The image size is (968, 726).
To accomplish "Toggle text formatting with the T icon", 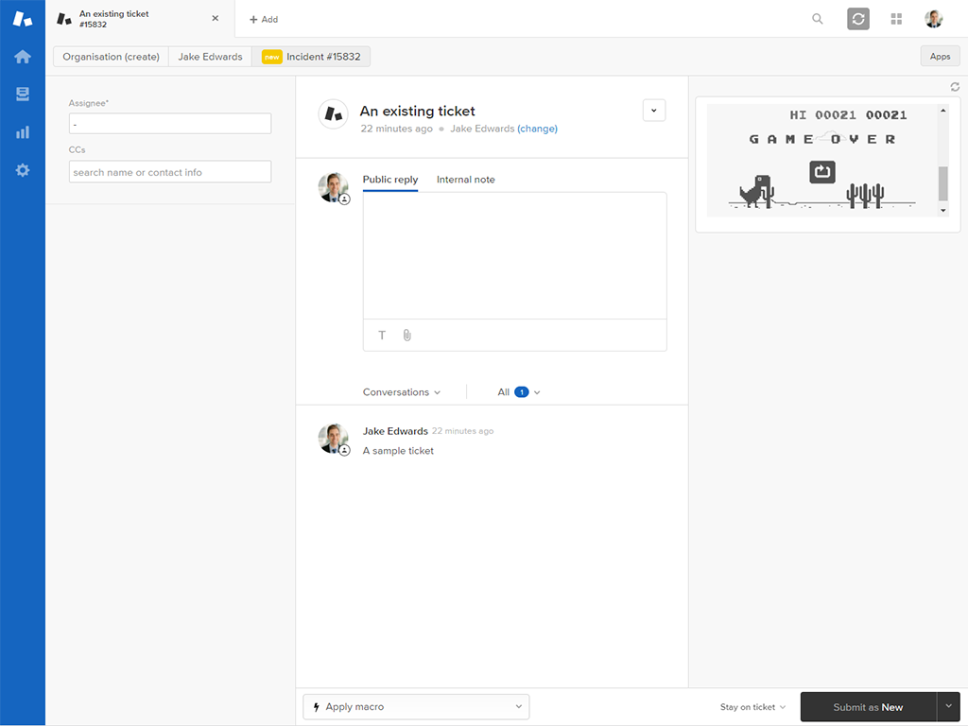I will pos(381,335).
